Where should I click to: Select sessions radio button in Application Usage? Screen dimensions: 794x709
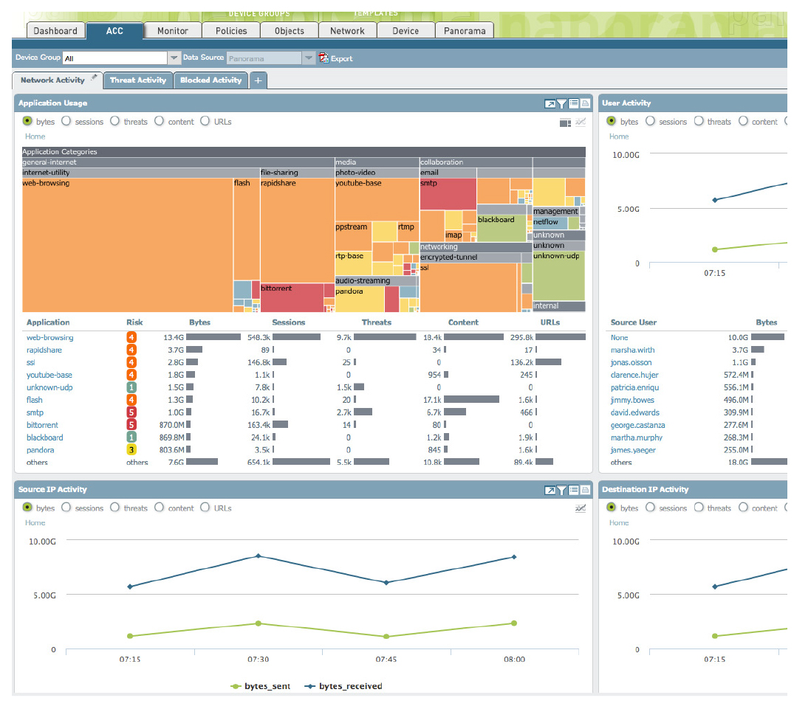coord(66,122)
